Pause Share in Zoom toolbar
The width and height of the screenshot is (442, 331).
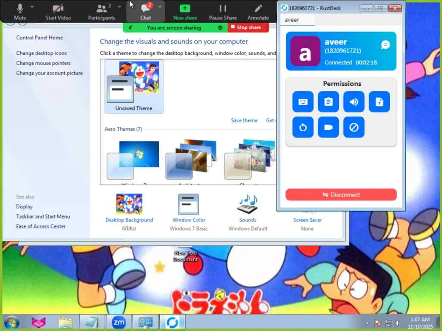(x=223, y=12)
